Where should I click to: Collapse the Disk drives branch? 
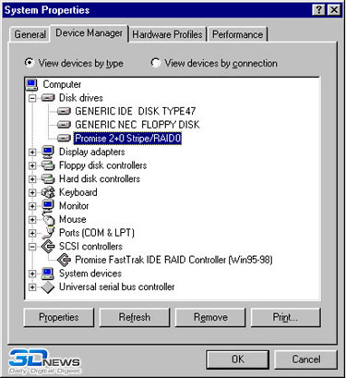point(32,98)
